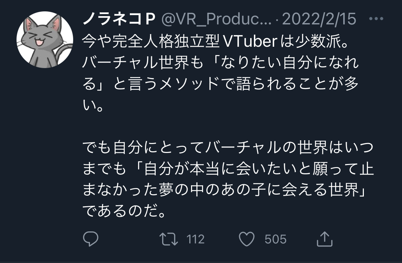The width and height of the screenshot is (402, 263).
Task: Tap the word VTuber in the tweet
Action: tap(250, 41)
